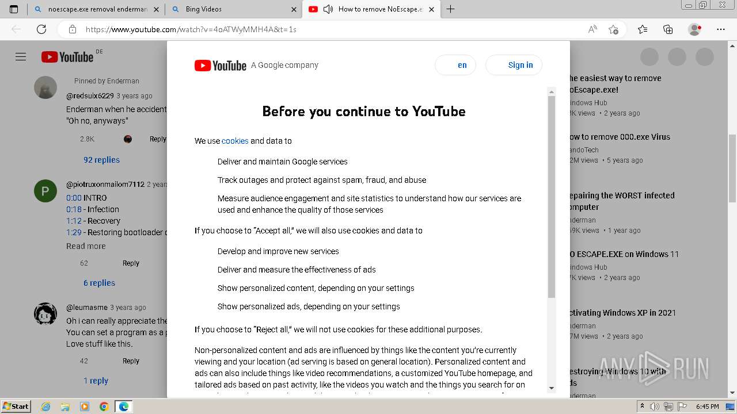Jump to 0:00 INTRO timestamp
The height and width of the screenshot is (414, 737).
[x=74, y=198]
